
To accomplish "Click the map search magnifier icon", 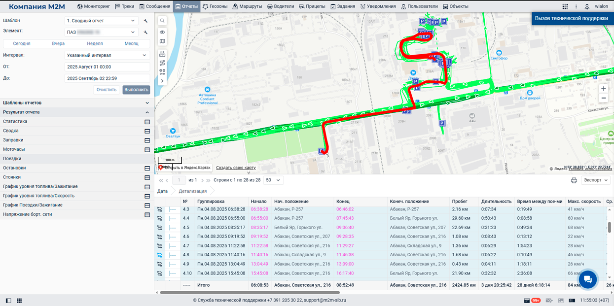I will (x=162, y=21).
